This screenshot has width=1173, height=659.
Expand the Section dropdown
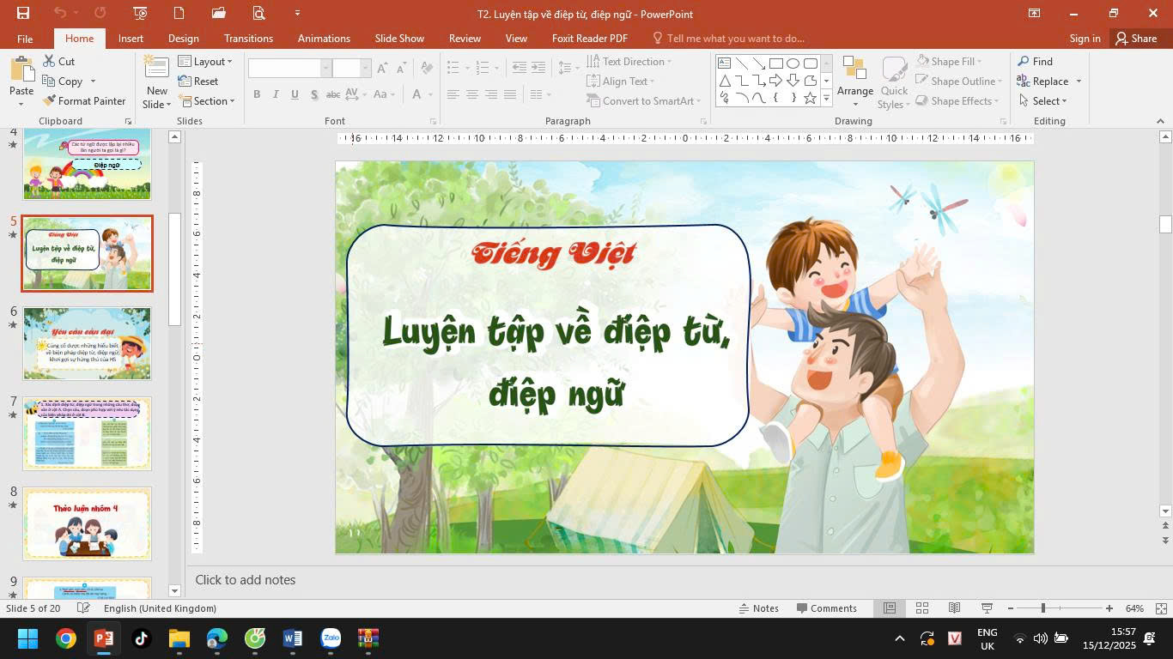tap(206, 101)
